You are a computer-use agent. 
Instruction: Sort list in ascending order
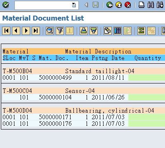pos(84,31)
